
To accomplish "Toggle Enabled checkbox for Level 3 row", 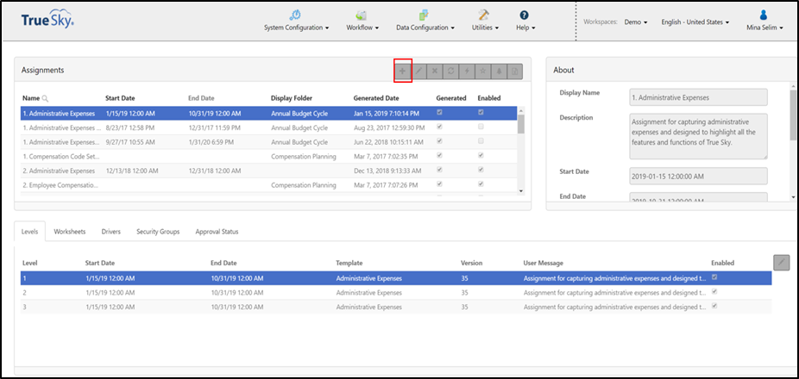I will [714, 306].
